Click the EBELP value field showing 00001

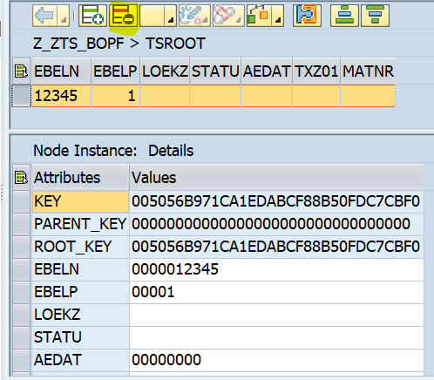[276, 292]
